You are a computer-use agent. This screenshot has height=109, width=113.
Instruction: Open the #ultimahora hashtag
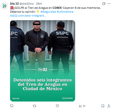[65, 12]
